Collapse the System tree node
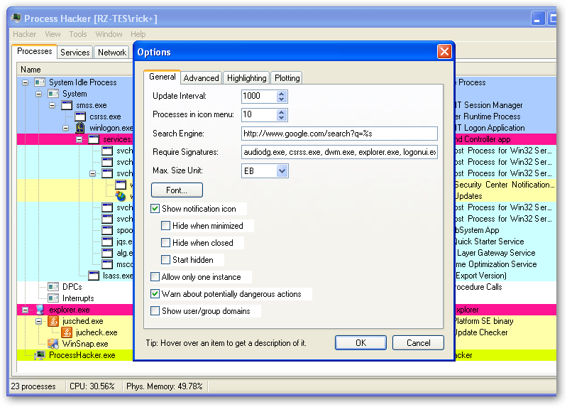 tap(39, 94)
